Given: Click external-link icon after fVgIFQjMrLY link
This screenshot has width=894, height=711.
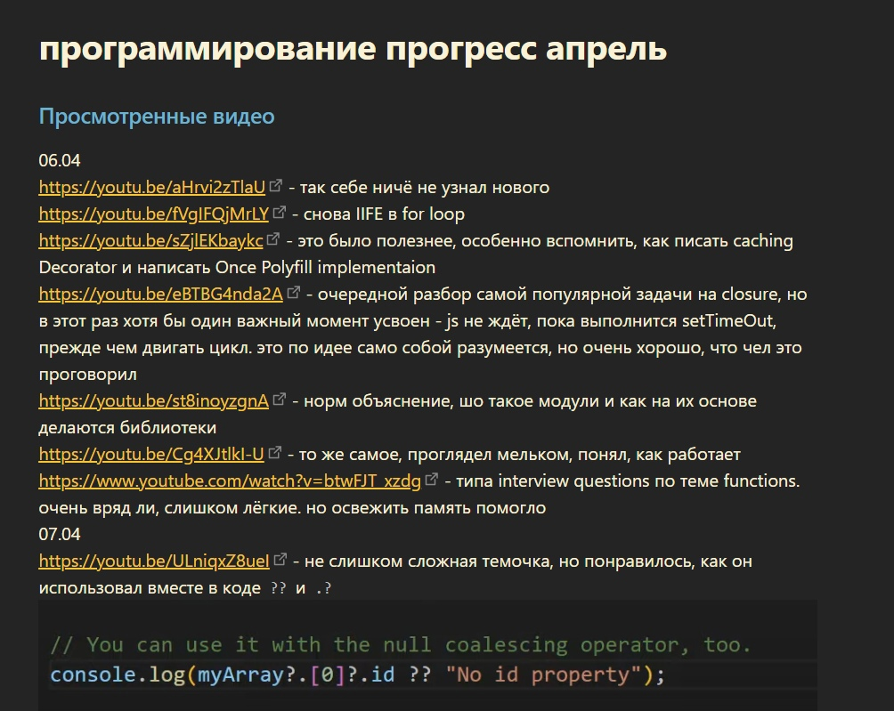Looking at the screenshot, I should (x=280, y=212).
